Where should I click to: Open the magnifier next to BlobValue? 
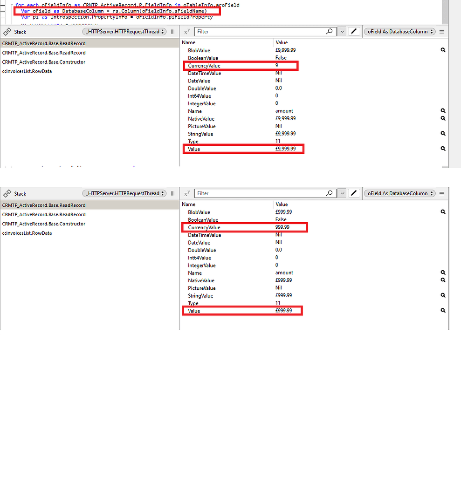coord(442,50)
